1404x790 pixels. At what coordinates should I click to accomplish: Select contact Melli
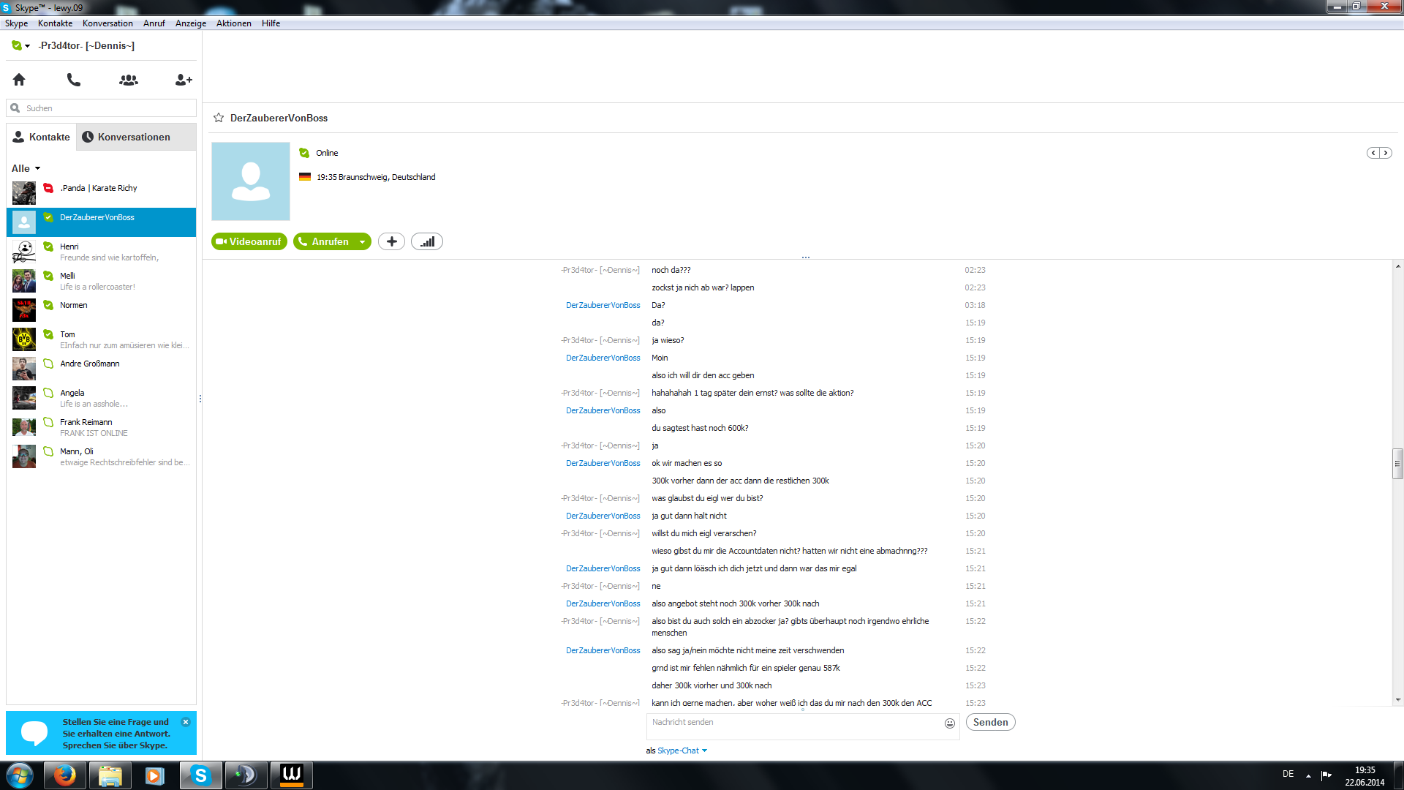point(101,281)
